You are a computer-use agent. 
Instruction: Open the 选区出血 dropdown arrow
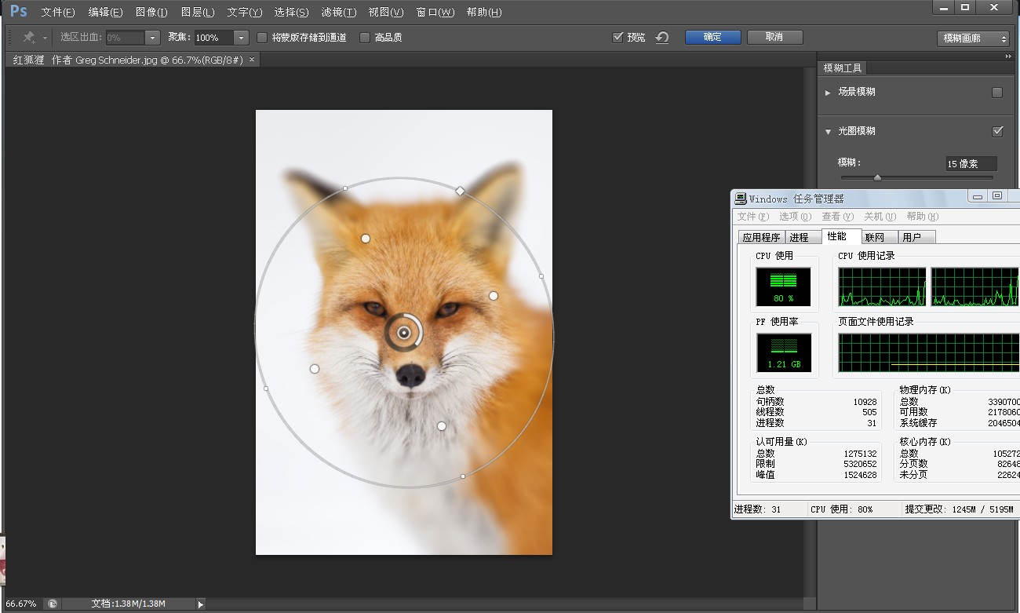coord(153,38)
